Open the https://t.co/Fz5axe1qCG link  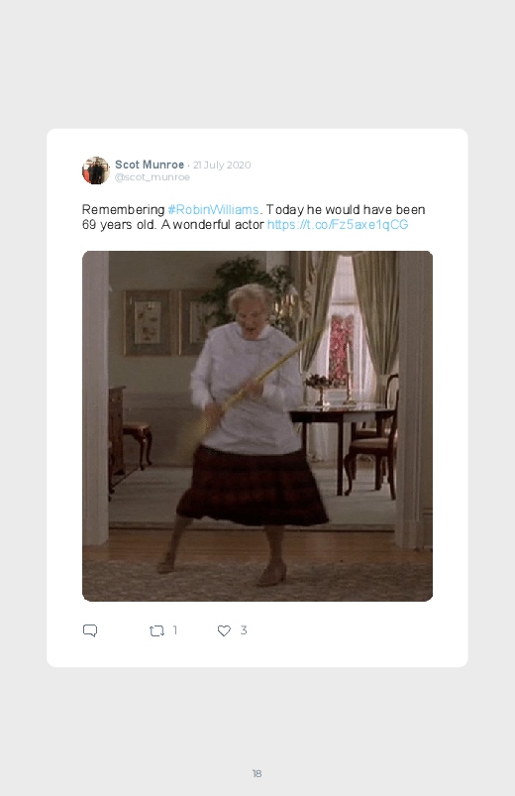coord(338,224)
